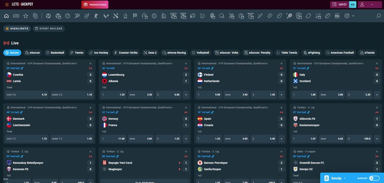
Task: Select the MMA icon
Action: tap(337, 16)
